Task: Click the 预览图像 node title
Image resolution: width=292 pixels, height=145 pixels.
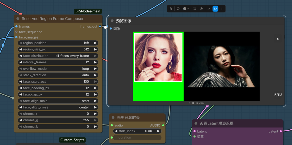Action: (x=124, y=21)
